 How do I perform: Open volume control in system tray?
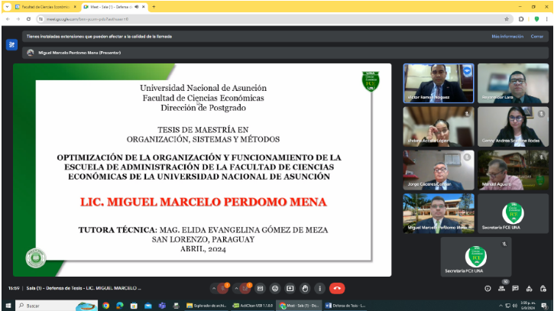(x=515, y=306)
